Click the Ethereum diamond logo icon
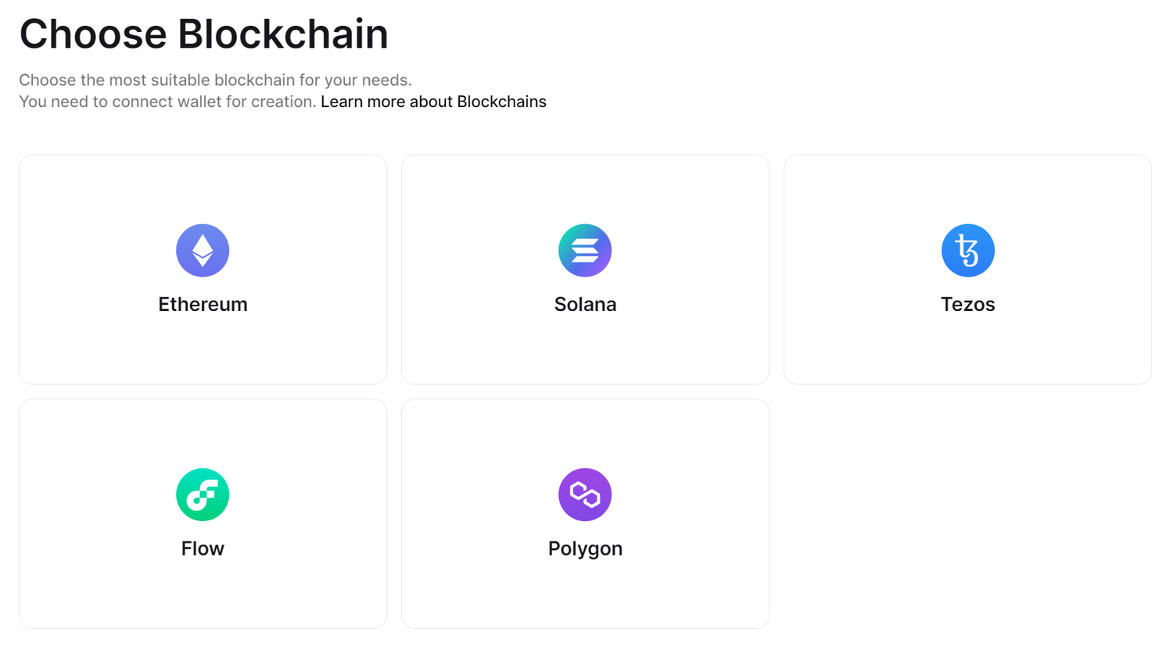Screen dimensions: 1173x654 coord(203,251)
